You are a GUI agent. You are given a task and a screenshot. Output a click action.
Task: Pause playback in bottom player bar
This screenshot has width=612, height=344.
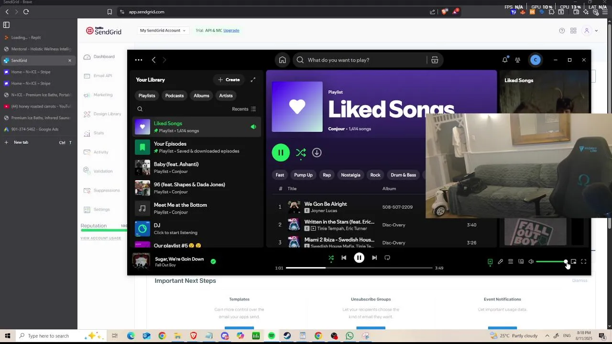tap(359, 258)
